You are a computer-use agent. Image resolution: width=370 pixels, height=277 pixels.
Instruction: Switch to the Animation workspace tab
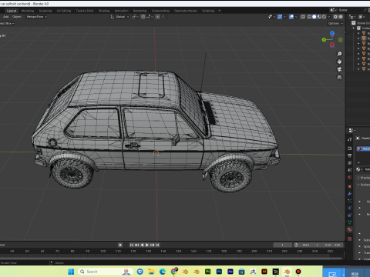[122, 11]
